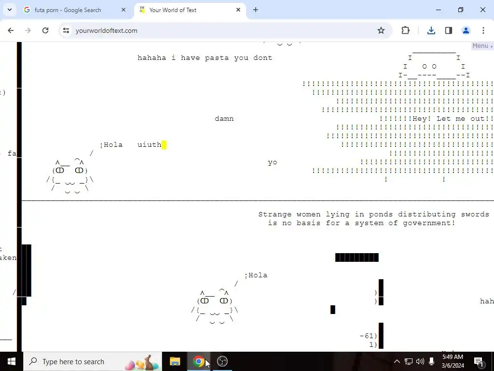This screenshot has width=494, height=371.
Task: Open the volume speaker tray icon
Action: (x=420, y=361)
